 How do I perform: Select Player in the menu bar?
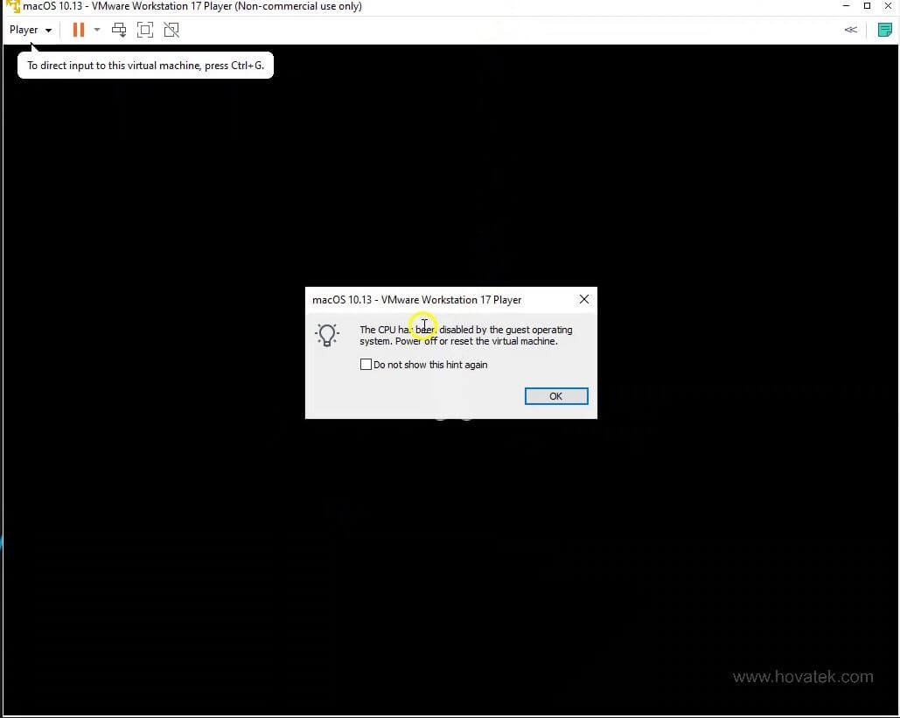tap(22, 29)
